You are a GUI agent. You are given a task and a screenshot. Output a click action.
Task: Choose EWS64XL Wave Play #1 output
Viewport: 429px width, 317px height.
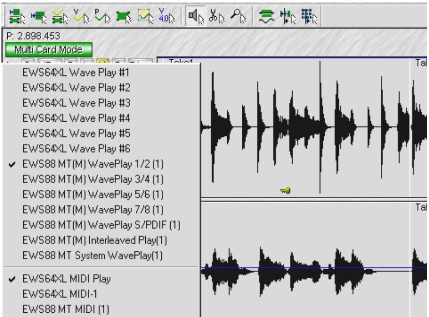tap(101, 73)
